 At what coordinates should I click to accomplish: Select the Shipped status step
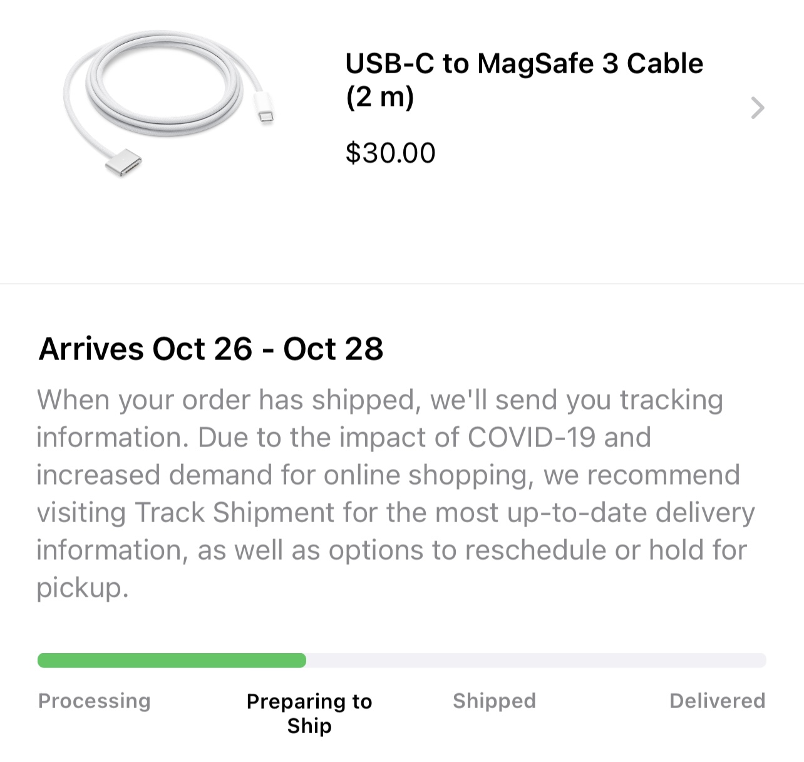(x=494, y=701)
